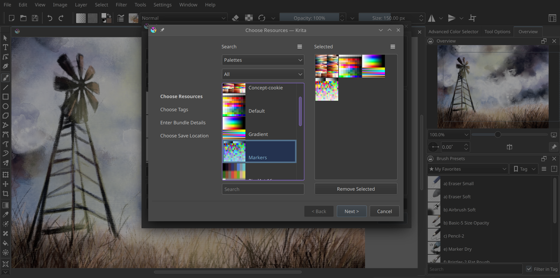Create a new document from toolbar
The height and width of the screenshot is (278, 560).
(x=12, y=18)
